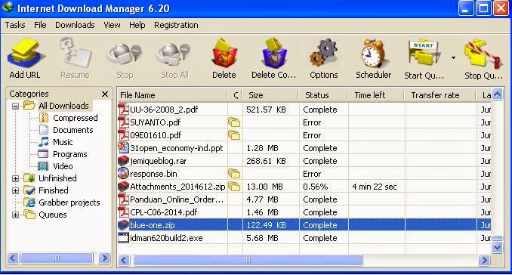Click the Resume toolbar icon
This screenshot has height=275, width=512.
[x=75, y=53]
